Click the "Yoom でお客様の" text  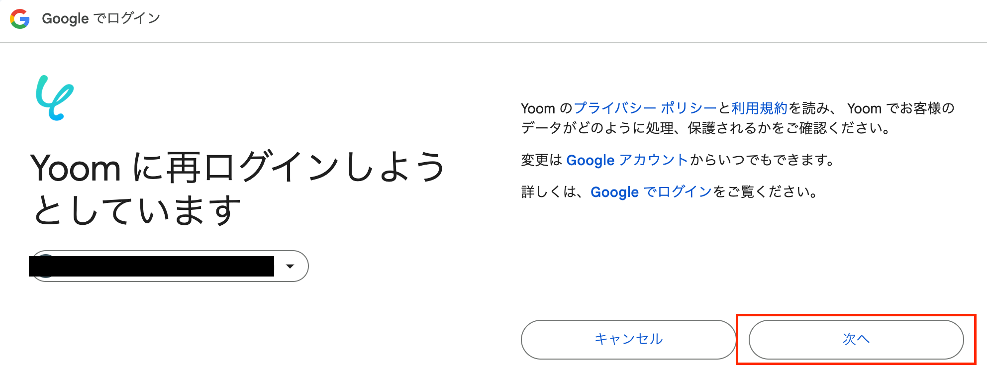click(900, 108)
